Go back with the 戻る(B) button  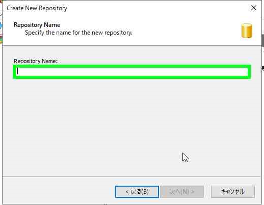(137, 192)
